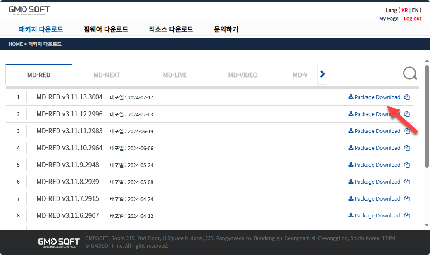Click copy icon for MD-RED v3.11.7.2915
This screenshot has height=255, width=430.
click(x=407, y=199)
